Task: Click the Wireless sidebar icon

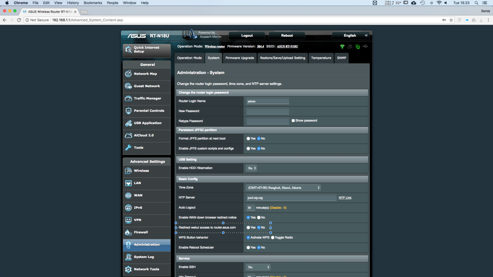Action: 128,171
